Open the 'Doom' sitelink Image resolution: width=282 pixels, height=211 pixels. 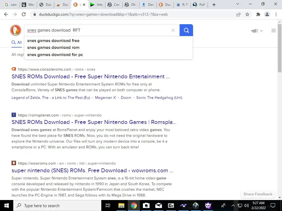(x=126, y=98)
